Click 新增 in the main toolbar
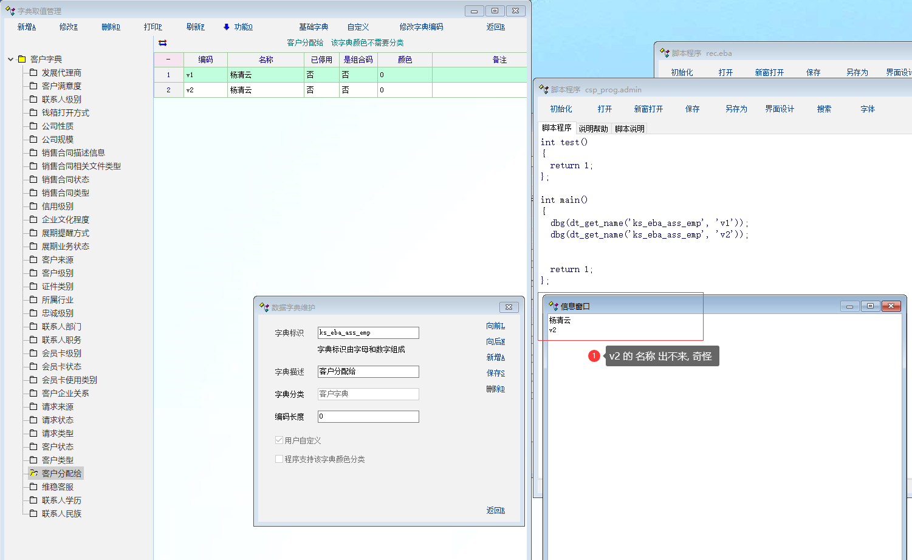The height and width of the screenshot is (560, 912). click(x=27, y=27)
